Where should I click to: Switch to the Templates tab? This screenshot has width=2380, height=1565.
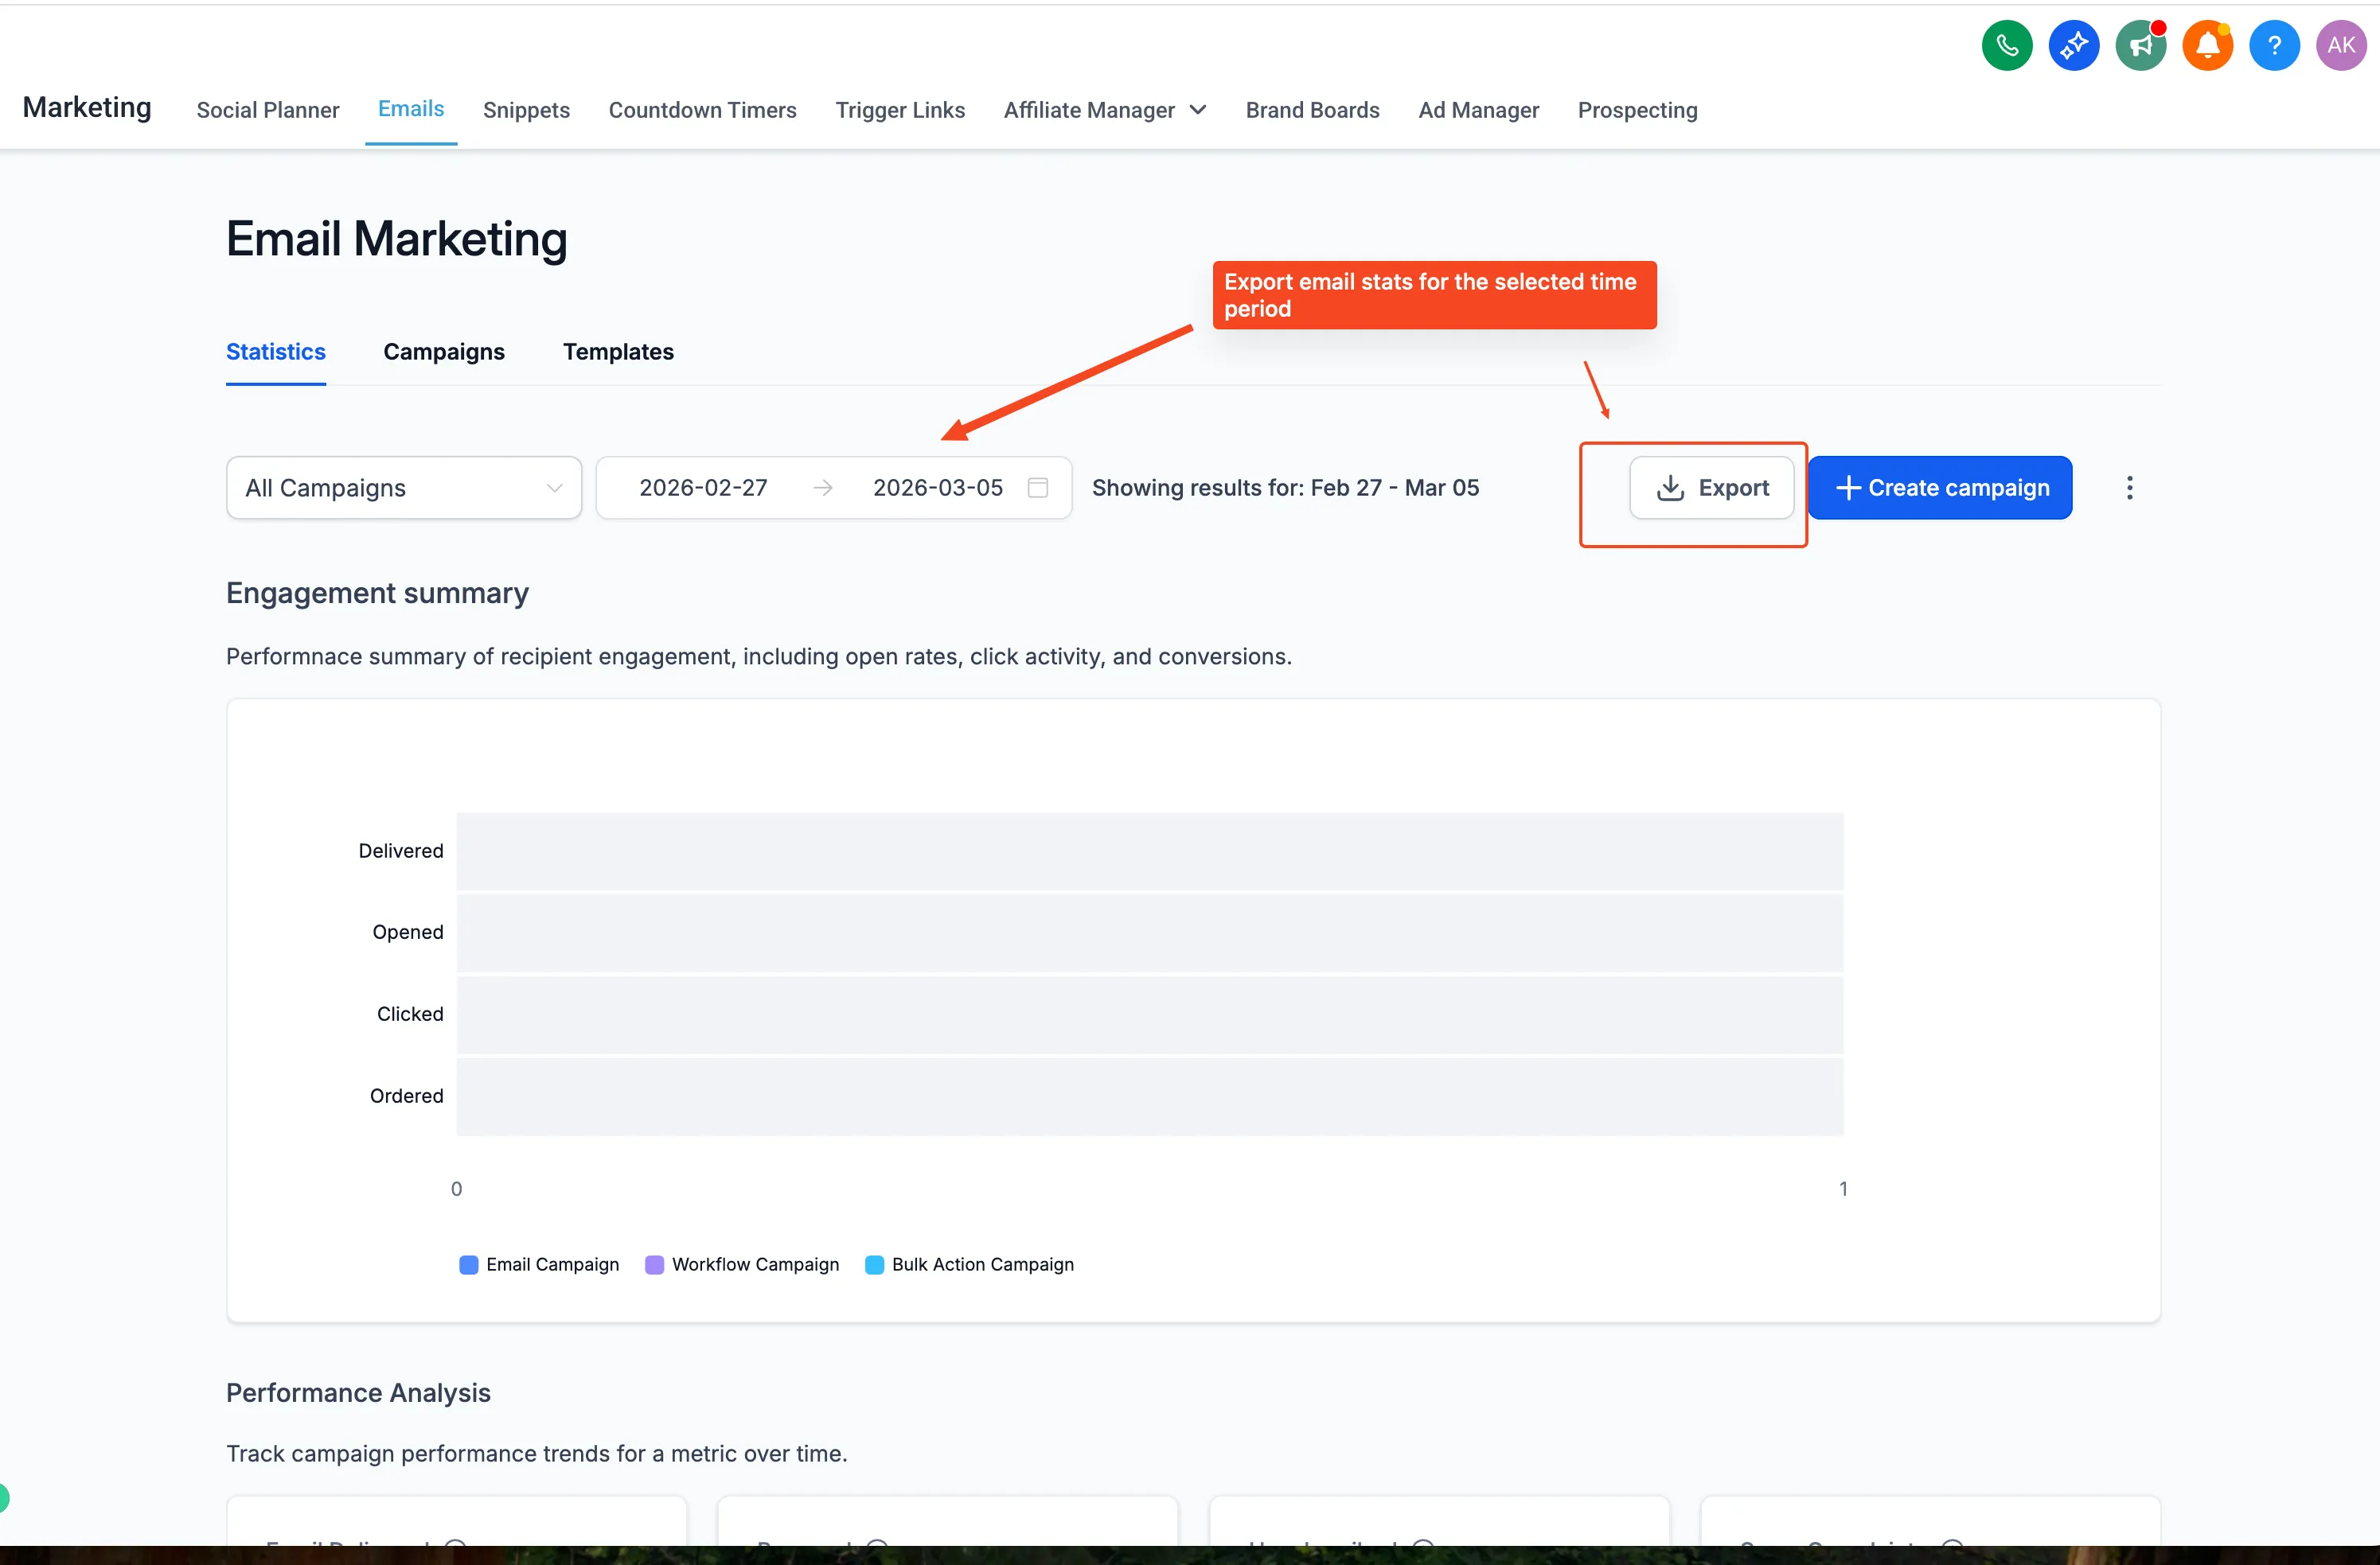pyautogui.click(x=617, y=352)
